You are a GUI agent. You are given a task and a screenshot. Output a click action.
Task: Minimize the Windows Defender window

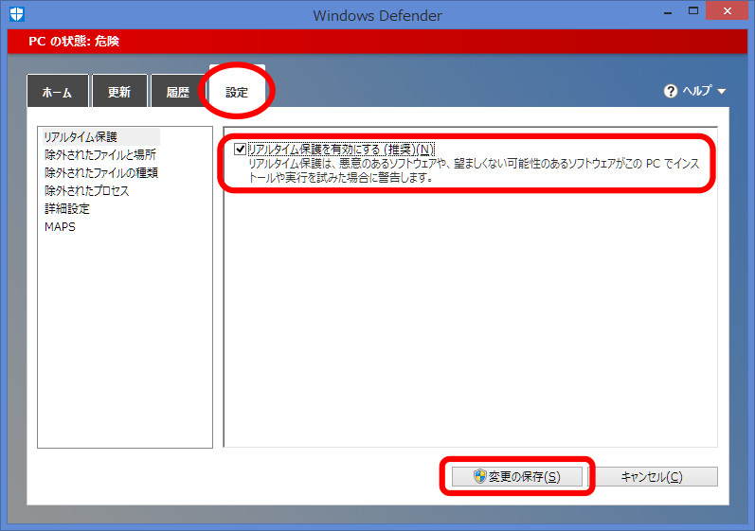click(x=667, y=11)
